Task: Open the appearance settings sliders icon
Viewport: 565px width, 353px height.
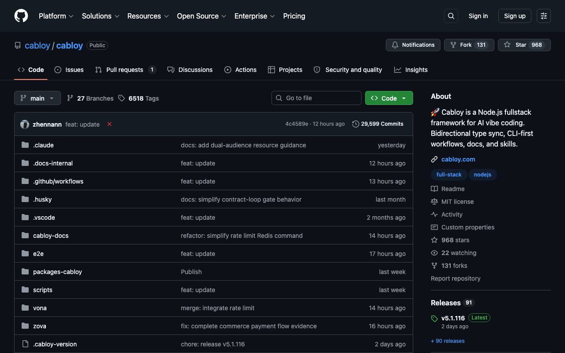Action: [x=544, y=16]
